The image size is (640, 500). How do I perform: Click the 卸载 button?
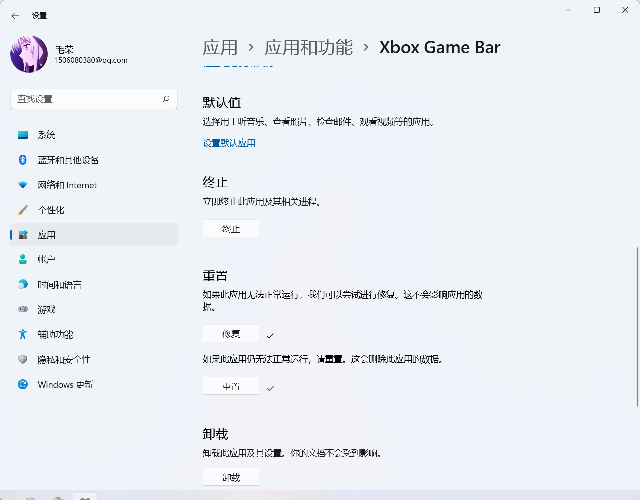click(231, 477)
